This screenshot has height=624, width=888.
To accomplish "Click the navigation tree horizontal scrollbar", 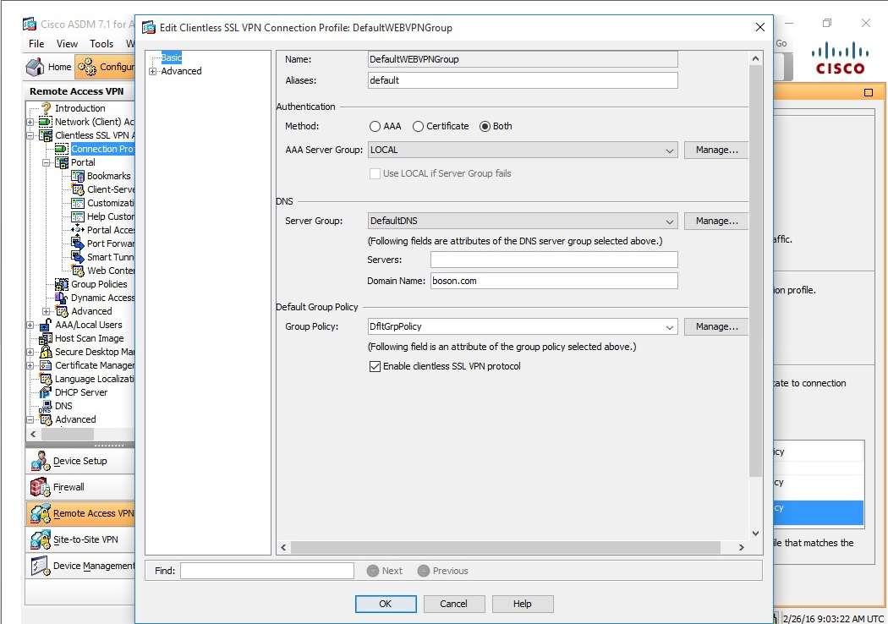I will pyautogui.click(x=68, y=435).
